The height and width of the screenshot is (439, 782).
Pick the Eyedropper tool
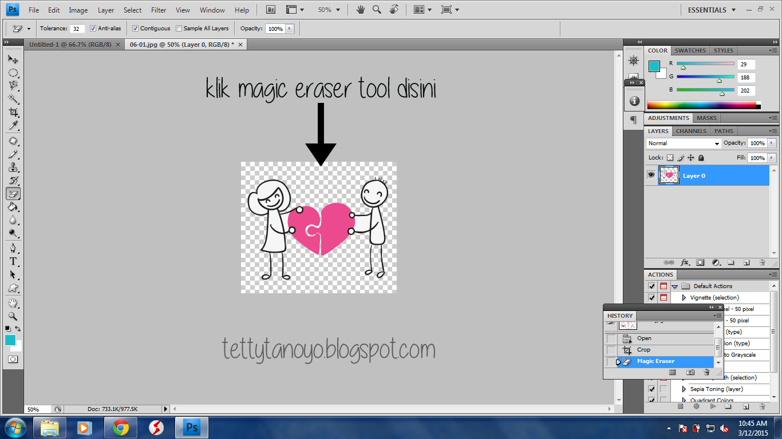point(13,125)
